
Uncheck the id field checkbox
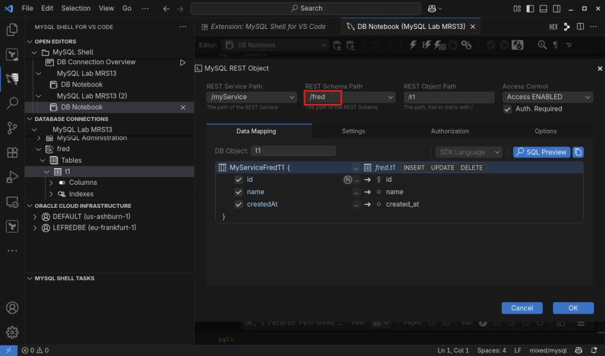(x=239, y=179)
